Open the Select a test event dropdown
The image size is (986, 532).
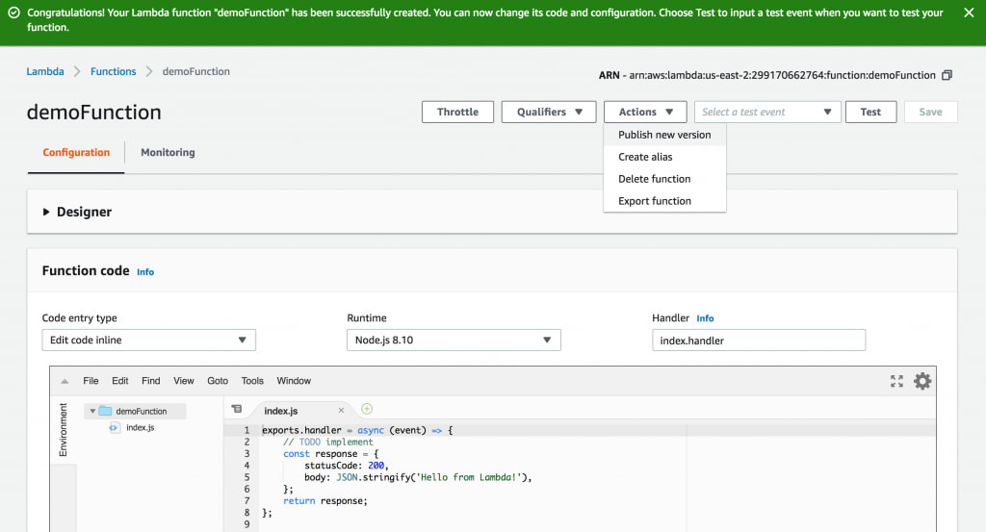[767, 112]
